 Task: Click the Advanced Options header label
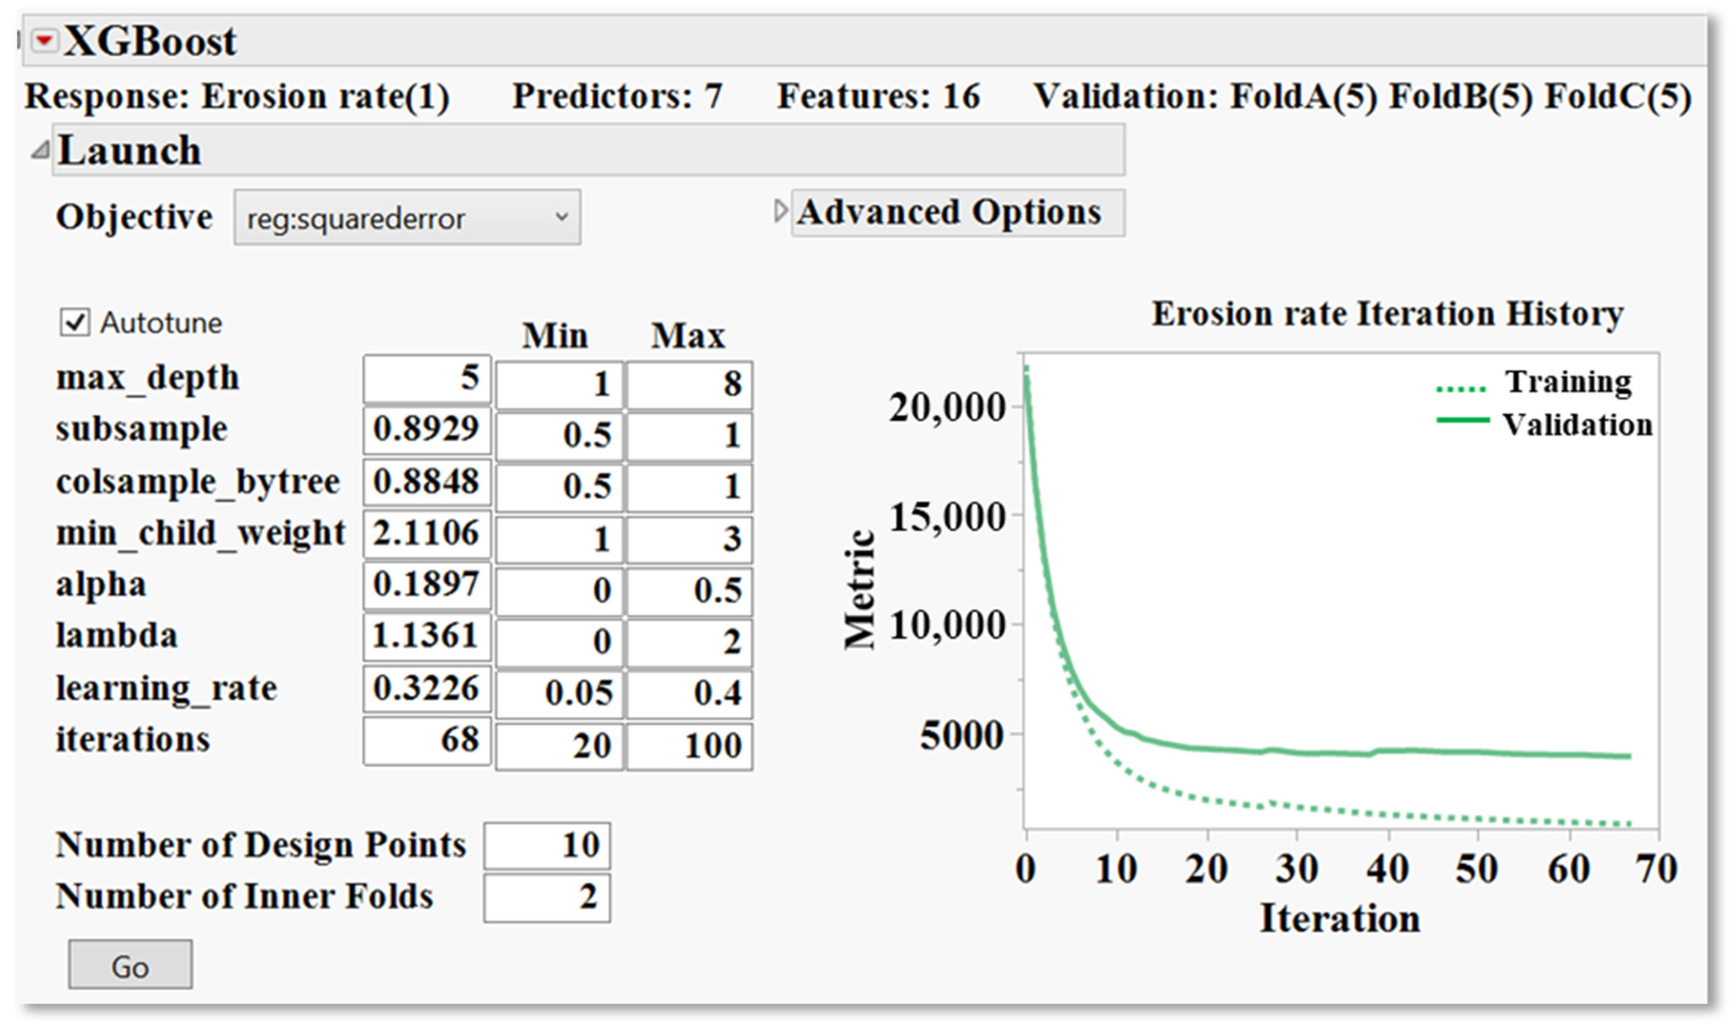[x=949, y=212]
